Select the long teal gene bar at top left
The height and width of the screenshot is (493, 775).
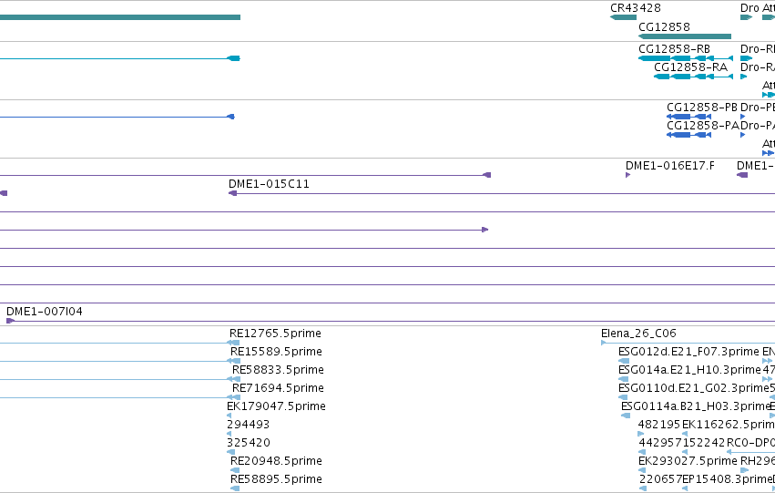120,17
